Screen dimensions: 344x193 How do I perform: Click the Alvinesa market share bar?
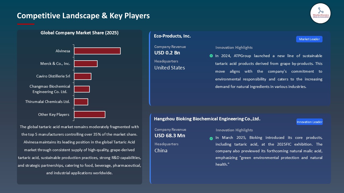97,51
